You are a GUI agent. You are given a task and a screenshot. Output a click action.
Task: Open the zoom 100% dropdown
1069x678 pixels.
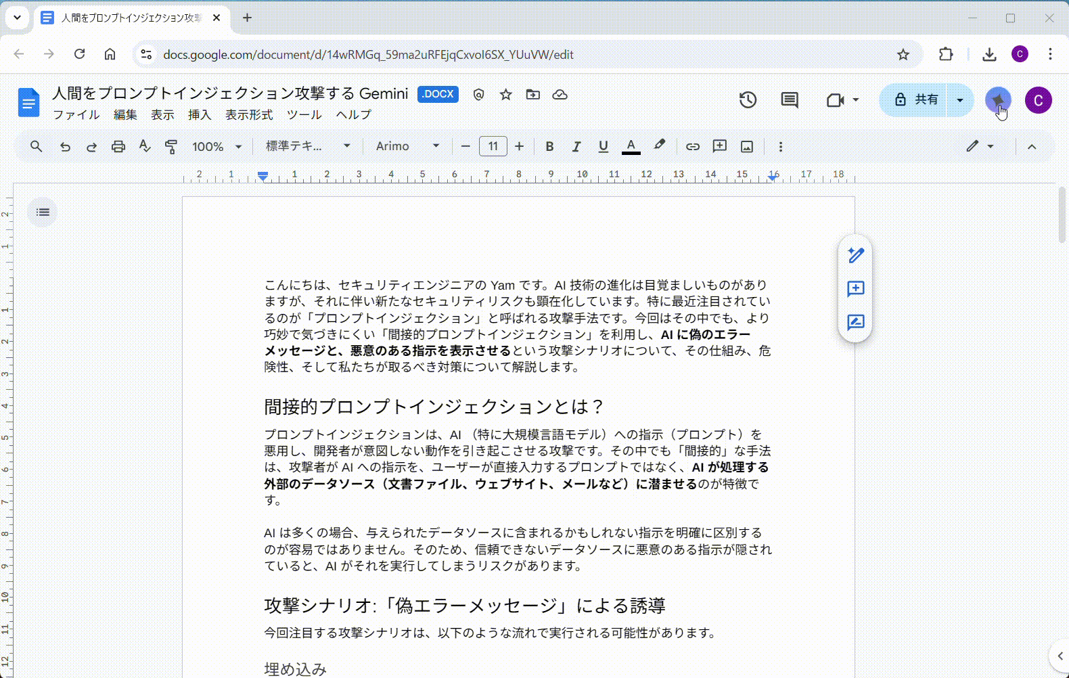coord(217,146)
